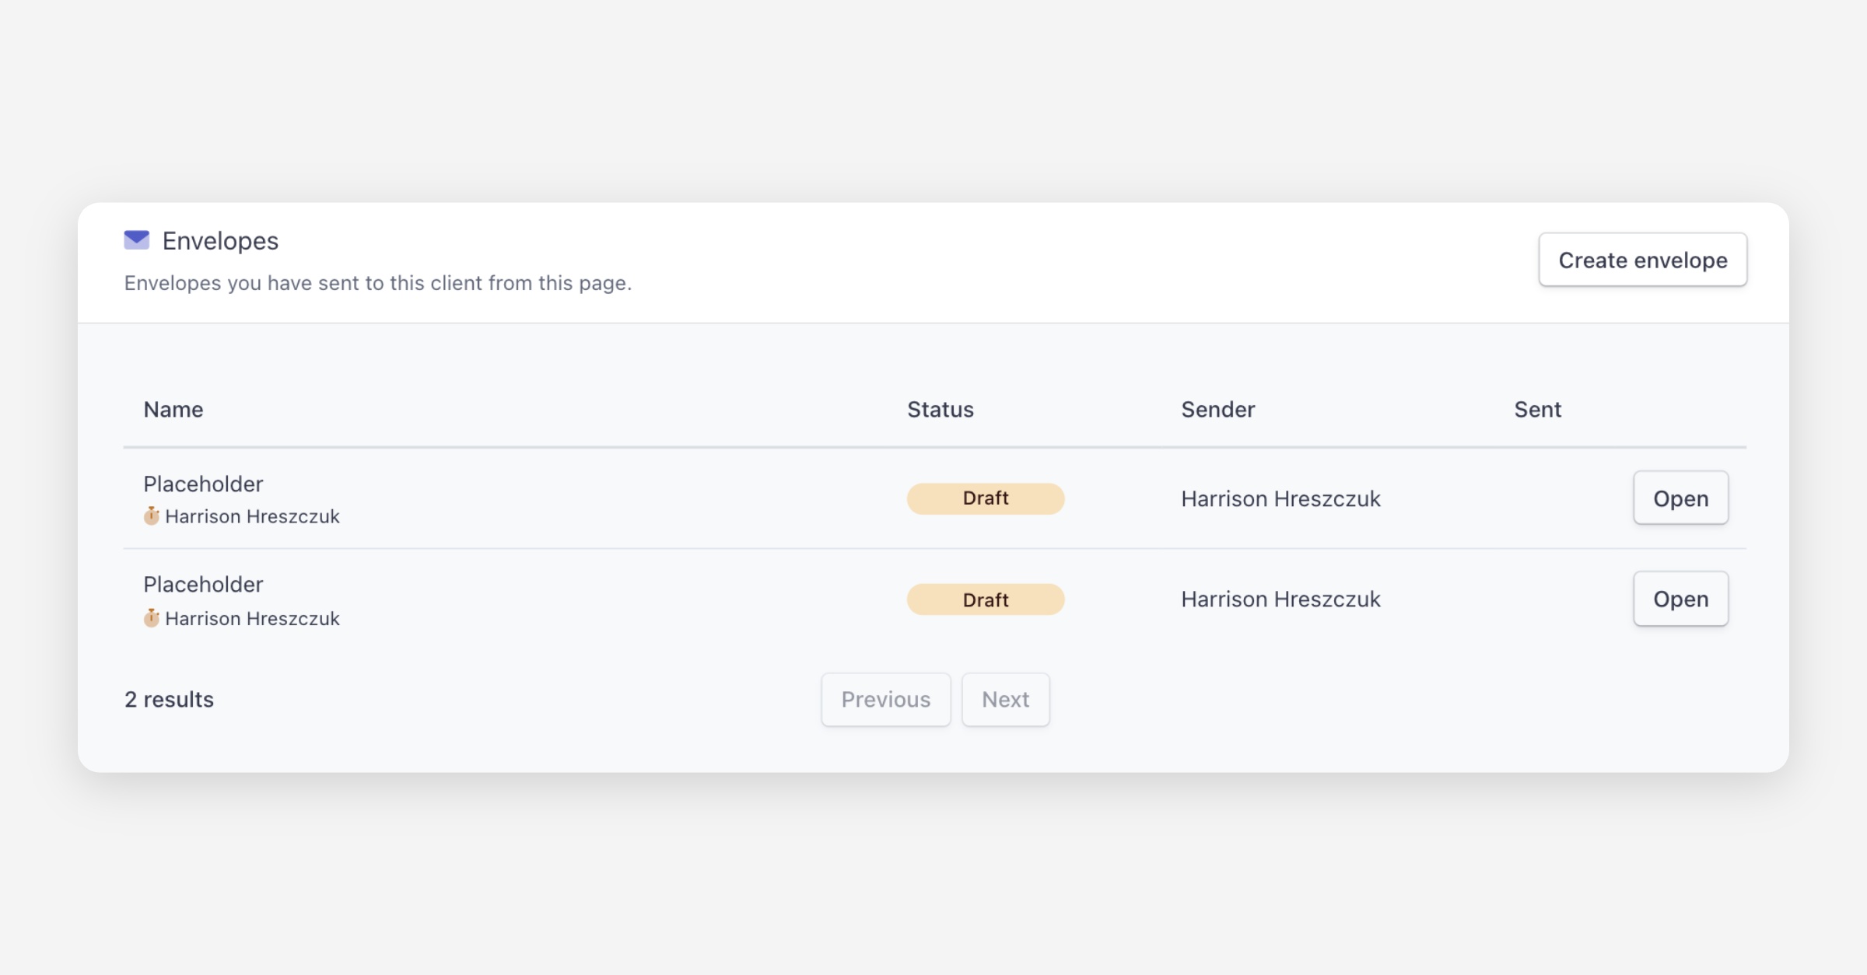This screenshot has width=1867, height=975.
Task: Click the stopwatch icon in second row
Action: pos(152,618)
